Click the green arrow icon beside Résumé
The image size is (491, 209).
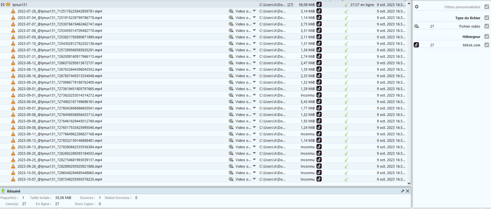(3, 191)
